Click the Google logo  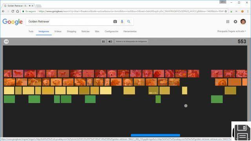(x=13, y=22)
